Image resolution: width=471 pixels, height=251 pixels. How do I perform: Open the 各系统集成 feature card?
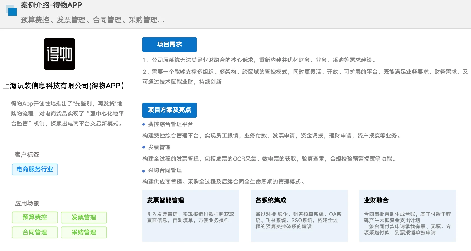pyautogui.click(x=299, y=216)
